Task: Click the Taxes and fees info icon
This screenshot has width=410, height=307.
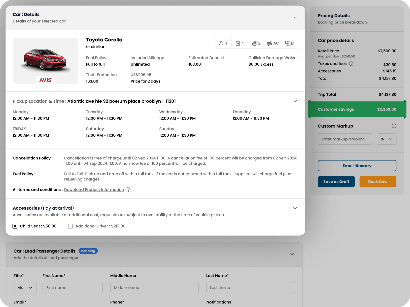Action: tap(351, 64)
